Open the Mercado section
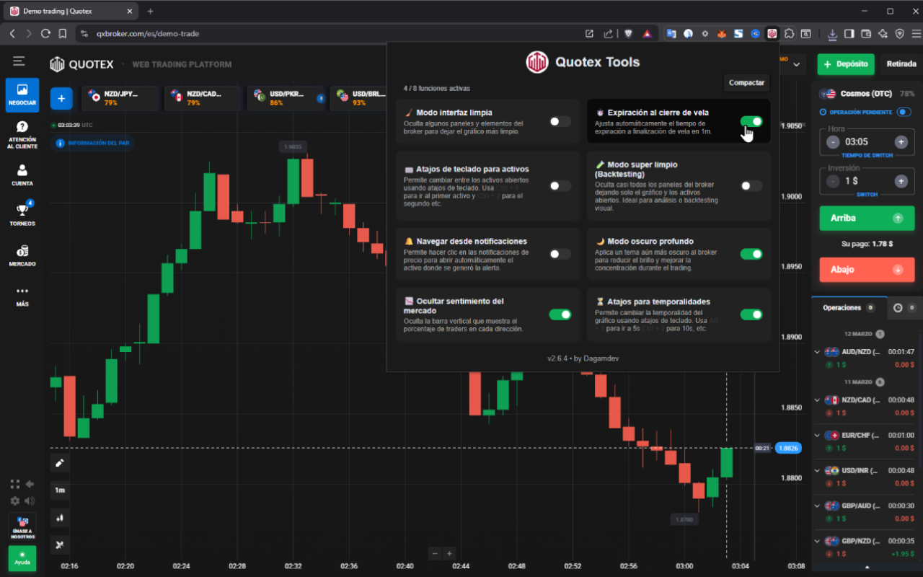The width and height of the screenshot is (923, 577). click(x=22, y=255)
